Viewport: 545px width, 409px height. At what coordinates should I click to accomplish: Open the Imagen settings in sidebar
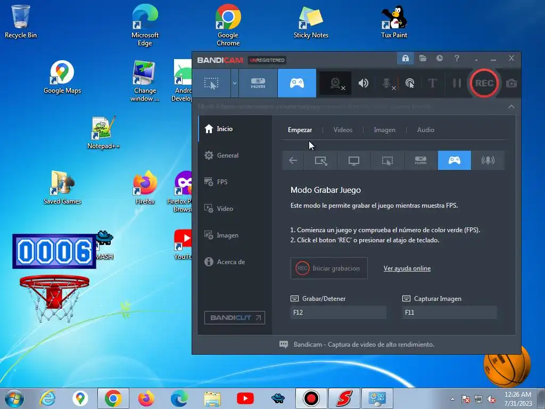(x=235, y=235)
